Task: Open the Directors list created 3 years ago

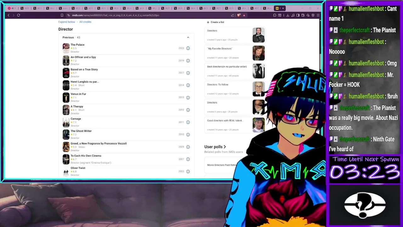Action: coord(212,31)
